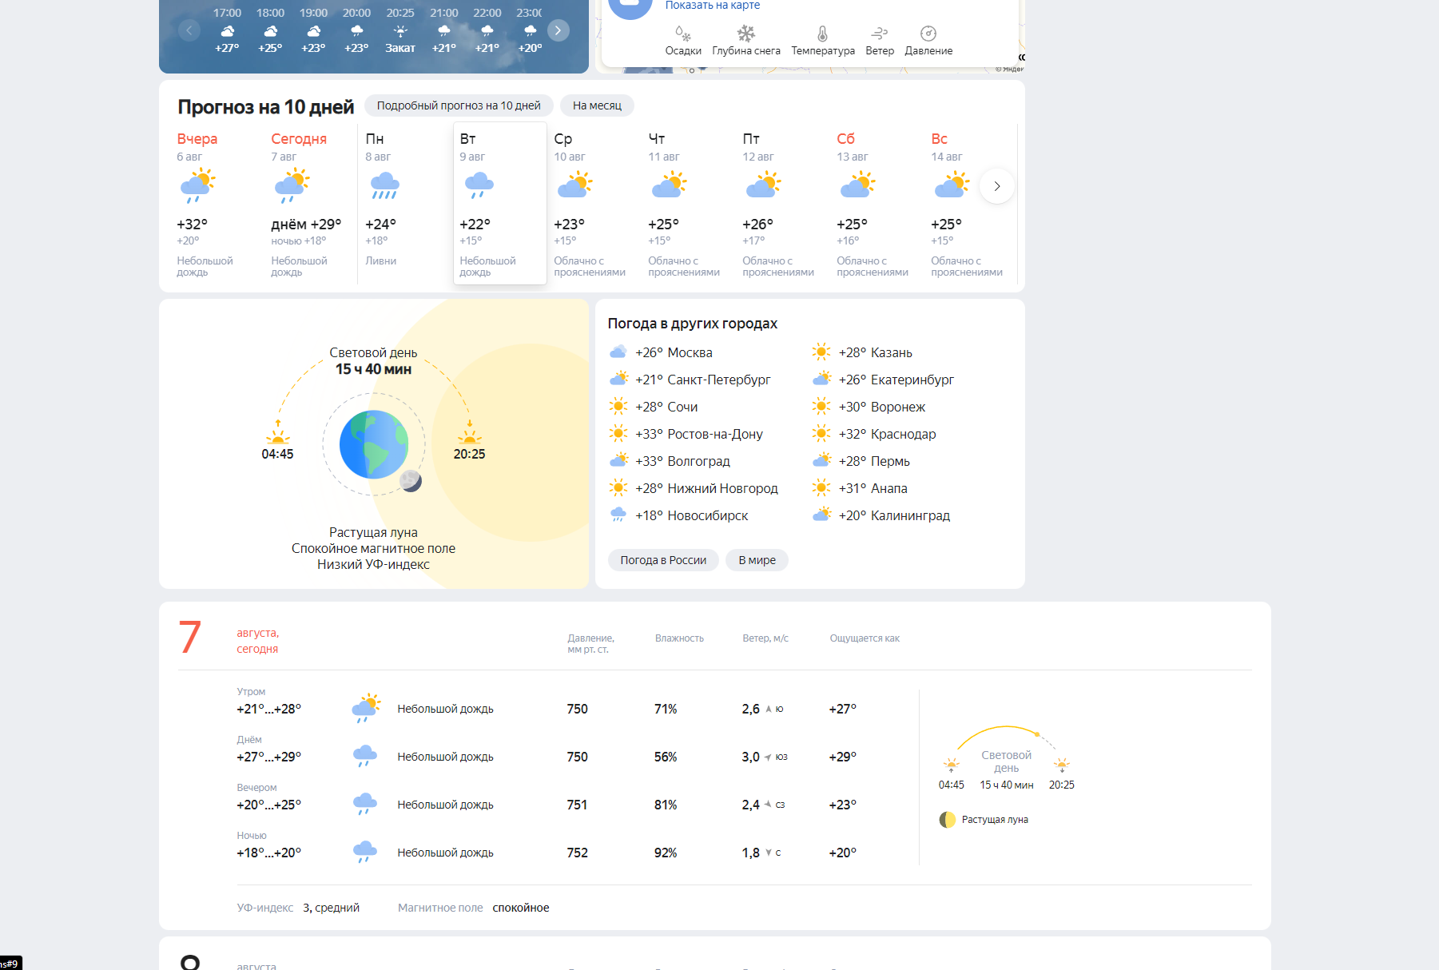Open Подробный прогноз на 10 дней
The image size is (1439, 970).
point(459,105)
